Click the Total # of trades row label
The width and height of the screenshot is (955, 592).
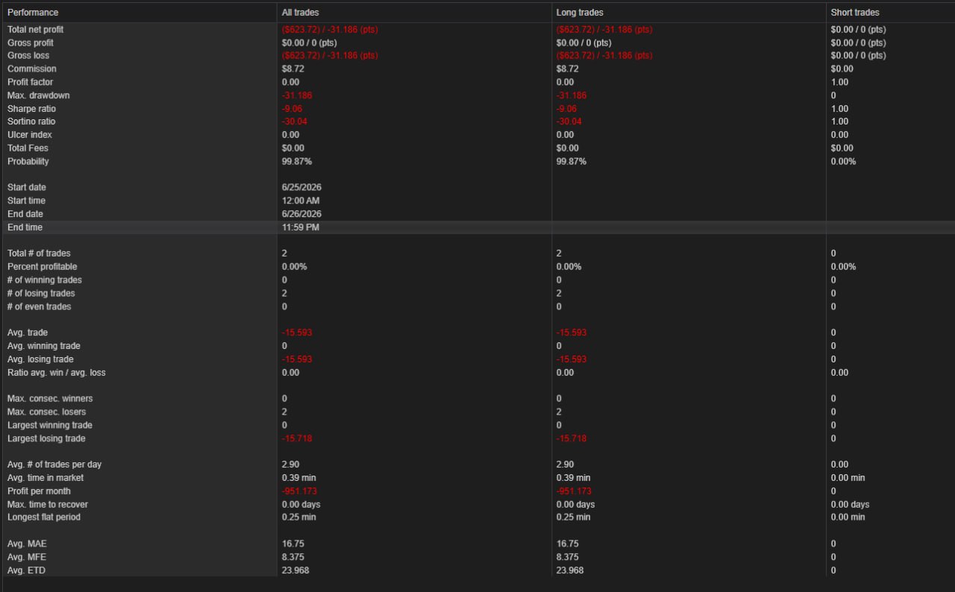click(x=39, y=254)
